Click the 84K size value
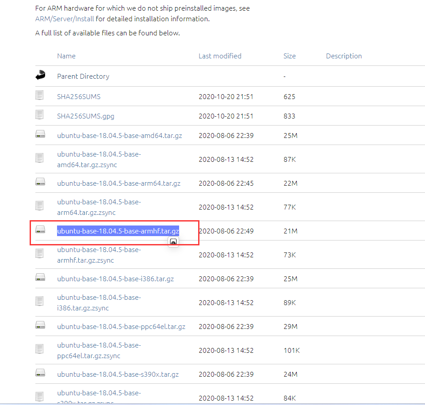The height and width of the screenshot is (405, 425). [290, 398]
